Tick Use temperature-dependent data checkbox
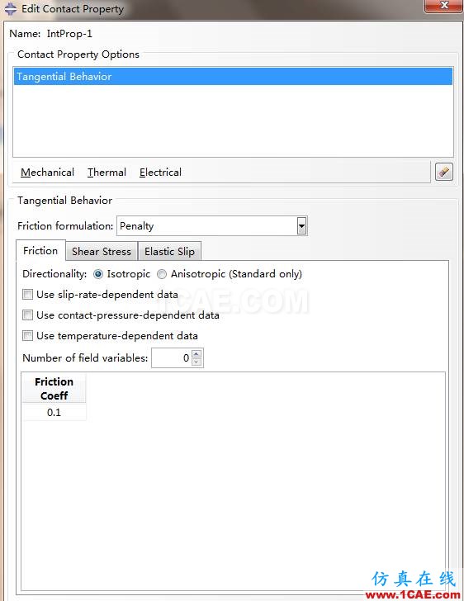Image resolution: width=464 pixels, height=601 pixels. (27, 336)
